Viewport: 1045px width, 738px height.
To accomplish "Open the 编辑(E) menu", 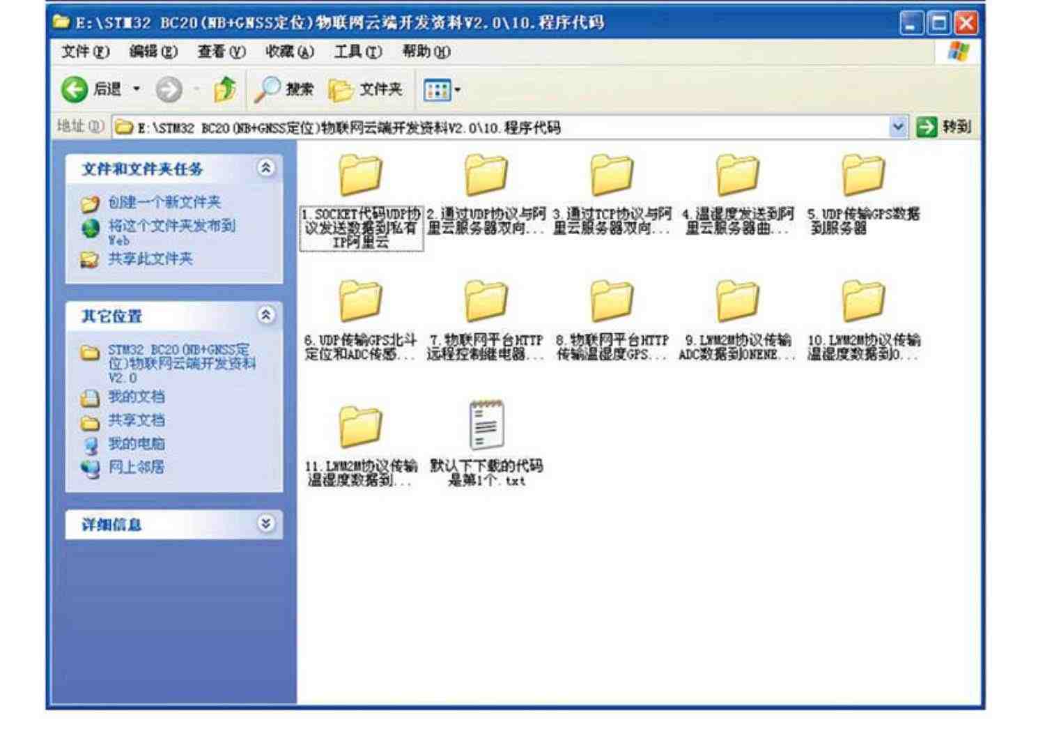I will pos(153,52).
